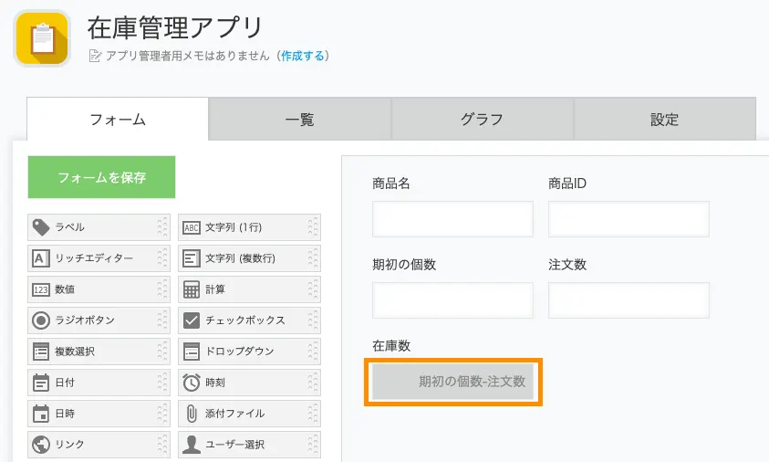
Task: Pick the Number (数値) field icon
Action: pos(40,289)
